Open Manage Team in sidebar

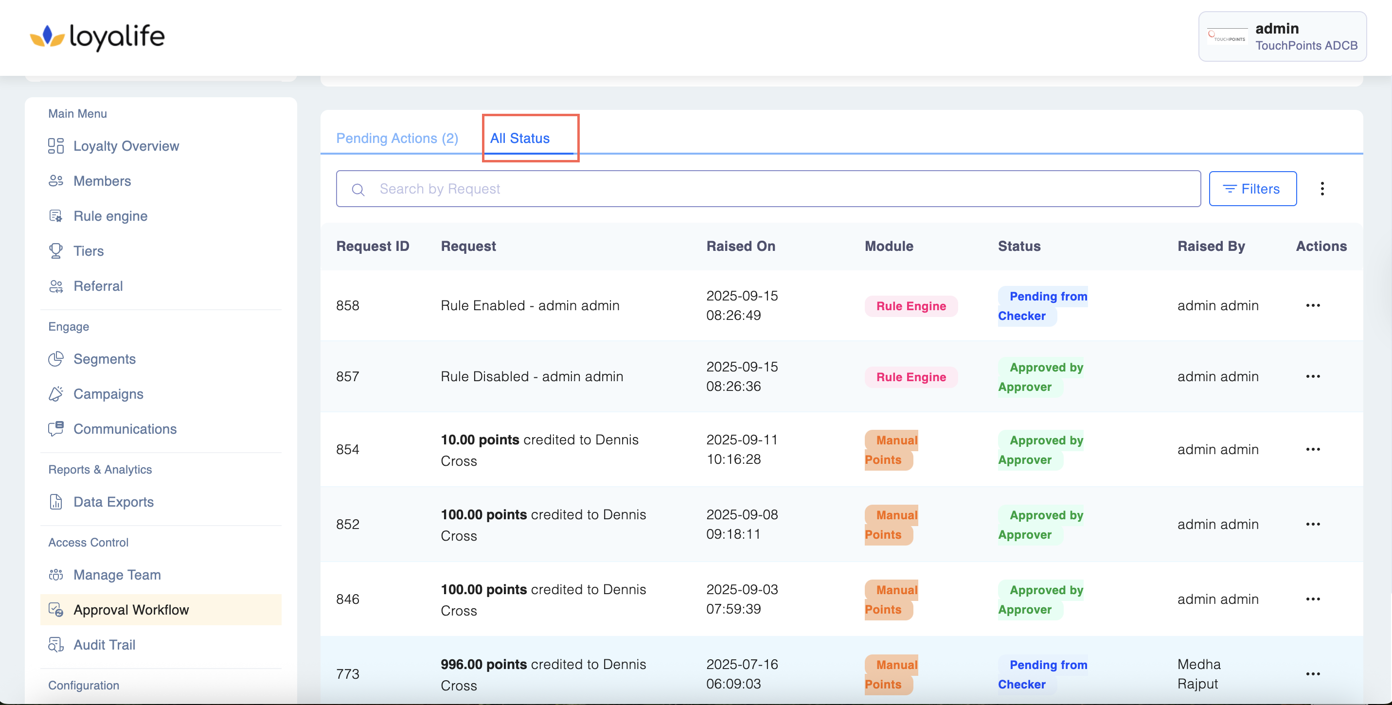coord(117,575)
